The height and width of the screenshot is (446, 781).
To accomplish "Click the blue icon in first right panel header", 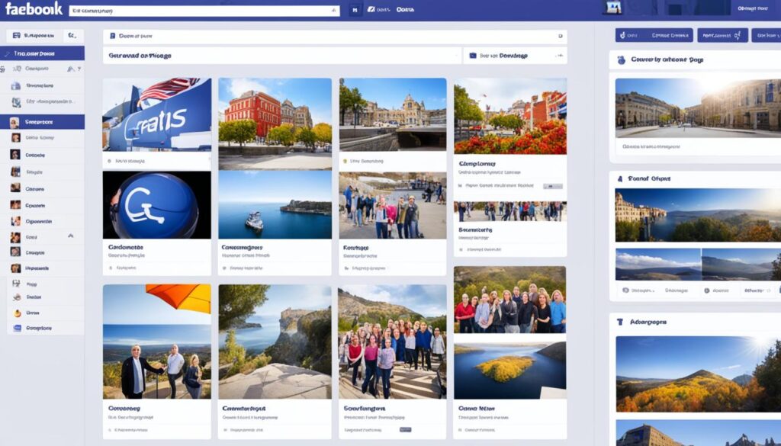I will pyautogui.click(x=621, y=59).
